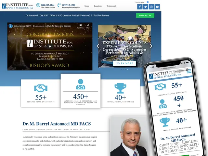The height and width of the screenshot is (156, 208).
Task: Click the LEARN MORE slide button
Action: pos(124,63)
